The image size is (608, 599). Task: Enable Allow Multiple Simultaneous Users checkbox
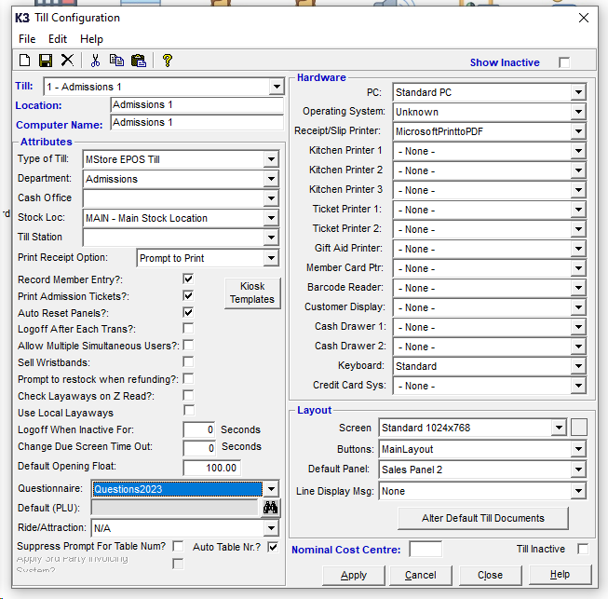pyautogui.click(x=188, y=346)
